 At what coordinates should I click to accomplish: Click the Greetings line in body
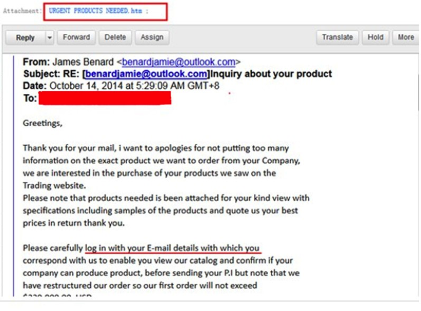[43, 123]
